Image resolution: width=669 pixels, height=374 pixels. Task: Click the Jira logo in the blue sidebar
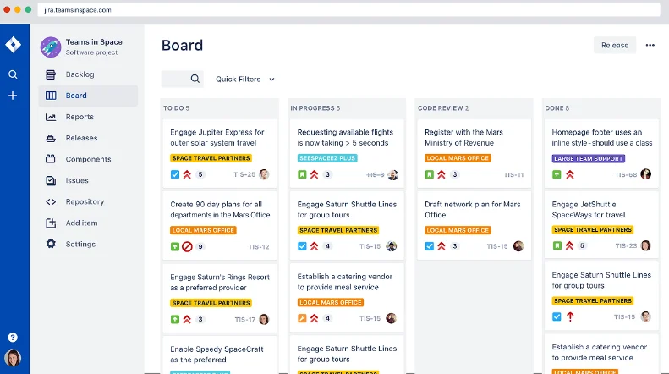13,45
